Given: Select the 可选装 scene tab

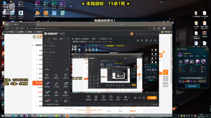Looking at the screenshot, I should click(x=55, y=39).
